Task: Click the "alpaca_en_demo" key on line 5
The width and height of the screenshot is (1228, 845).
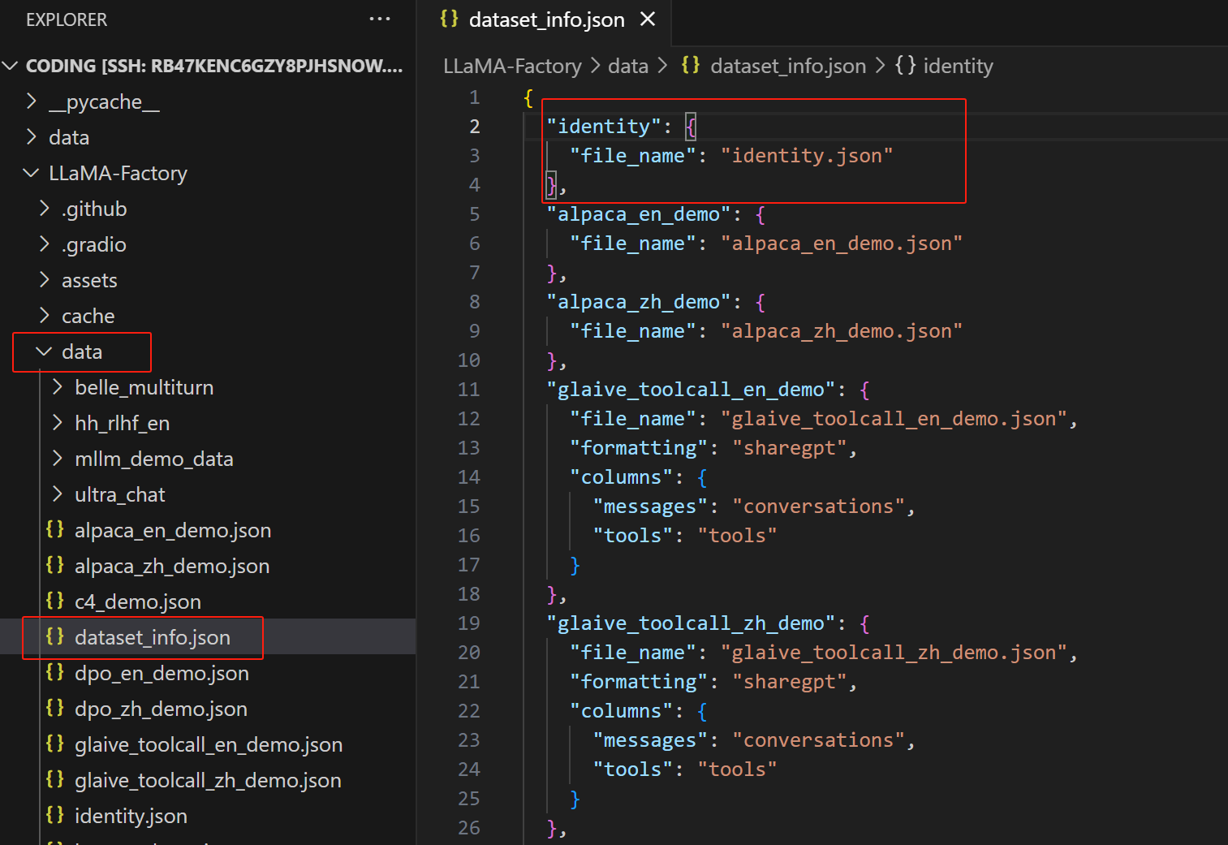Action: pos(639,214)
